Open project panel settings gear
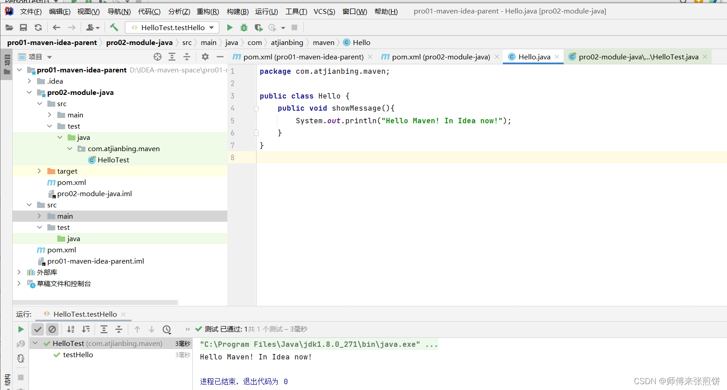The width and height of the screenshot is (727, 390). tap(205, 57)
